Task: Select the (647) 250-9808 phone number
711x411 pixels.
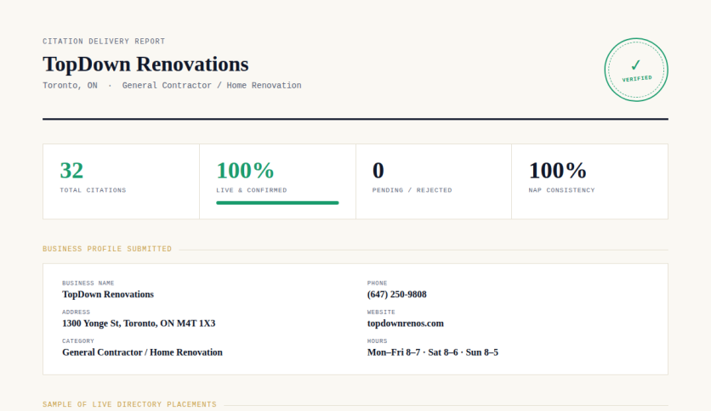Action: click(397, 294)
